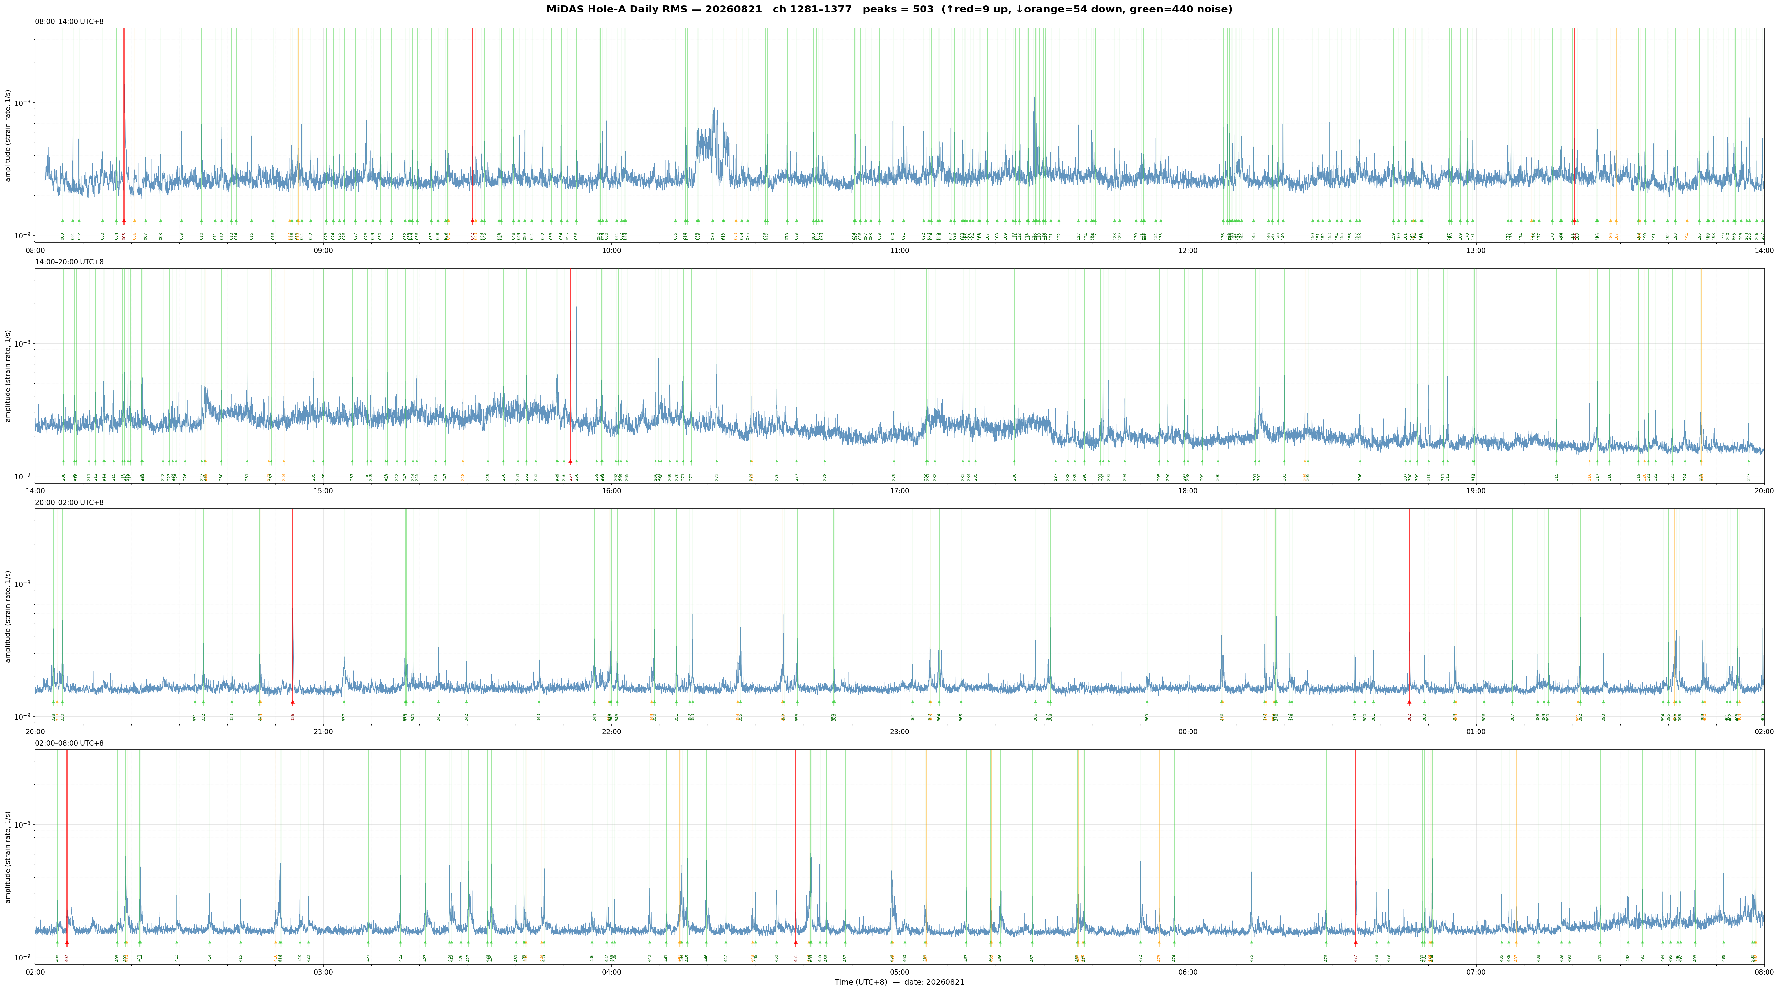Click the amplitude y-axis label of the 02:00–08:00 panel

point(8,856)
